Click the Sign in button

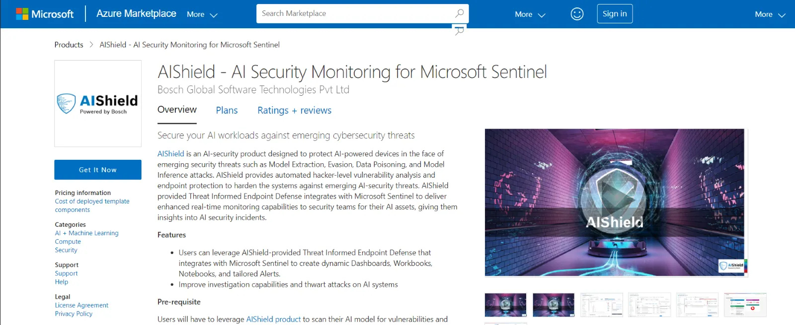[x=615, y=14]
